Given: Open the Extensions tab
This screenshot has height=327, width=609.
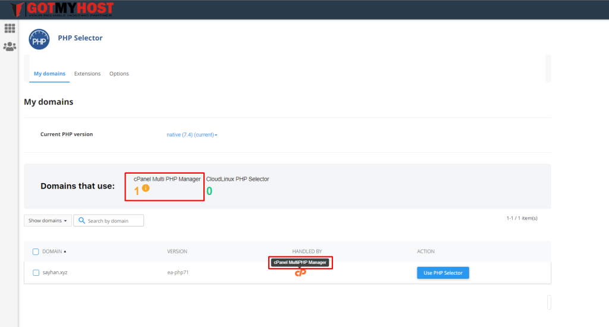Looking at the screenshot, I should (87, 74).
